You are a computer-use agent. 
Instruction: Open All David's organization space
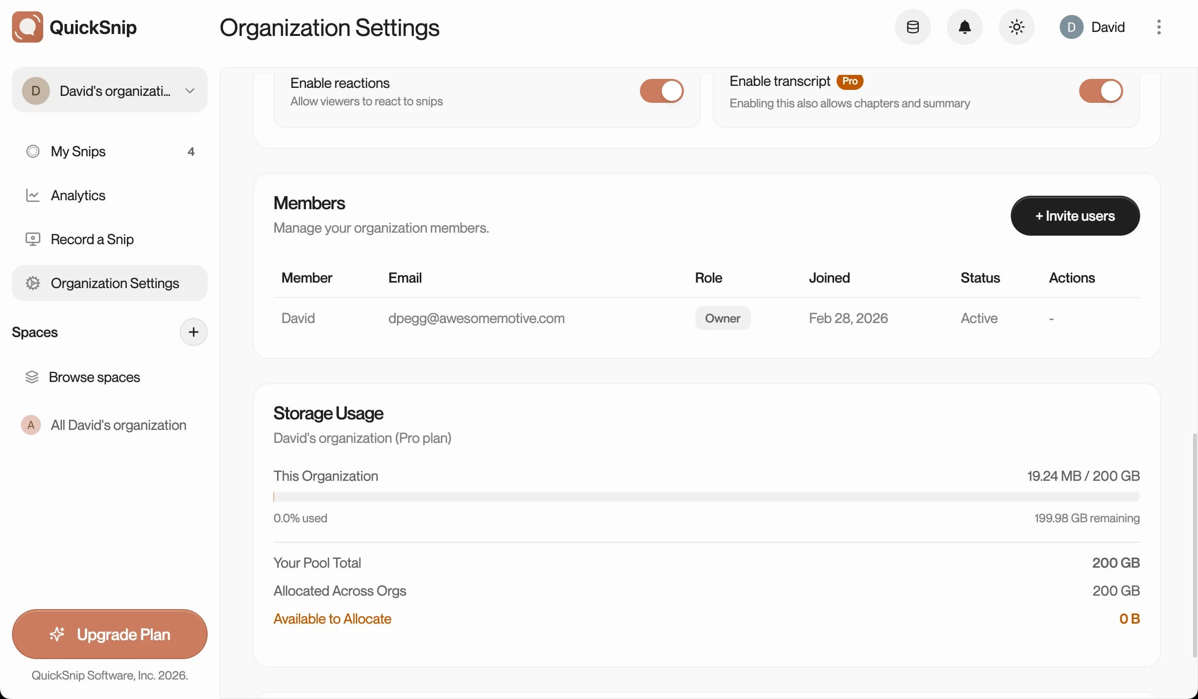point(118,425)
